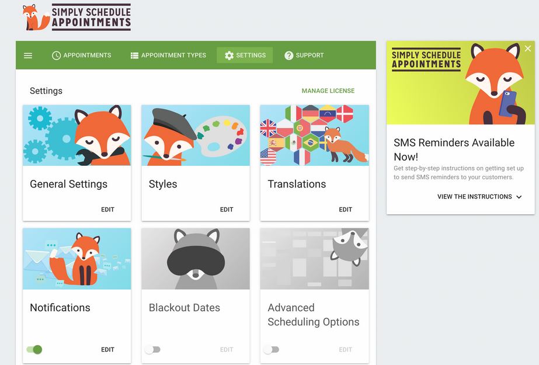Viewport: 539px width, 365px height.
Task: Switch to Appointment Types tab
Action: pyautogui.click(x=168, y=55)
